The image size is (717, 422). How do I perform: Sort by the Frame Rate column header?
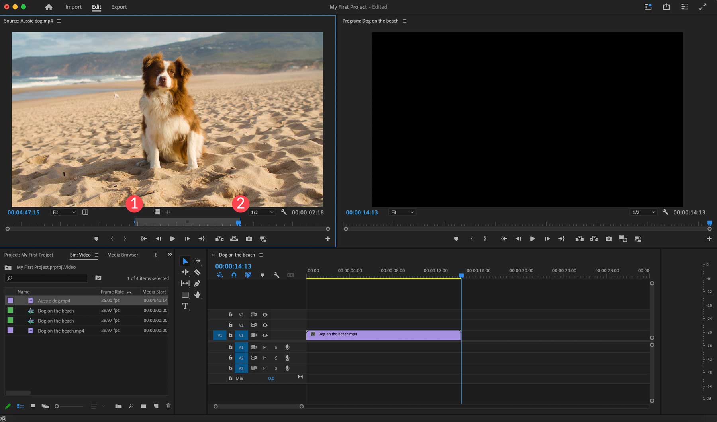point(112,292)
